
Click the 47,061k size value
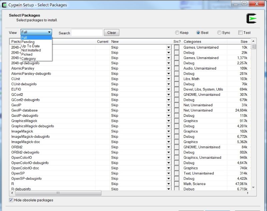(x=241, y=184)
